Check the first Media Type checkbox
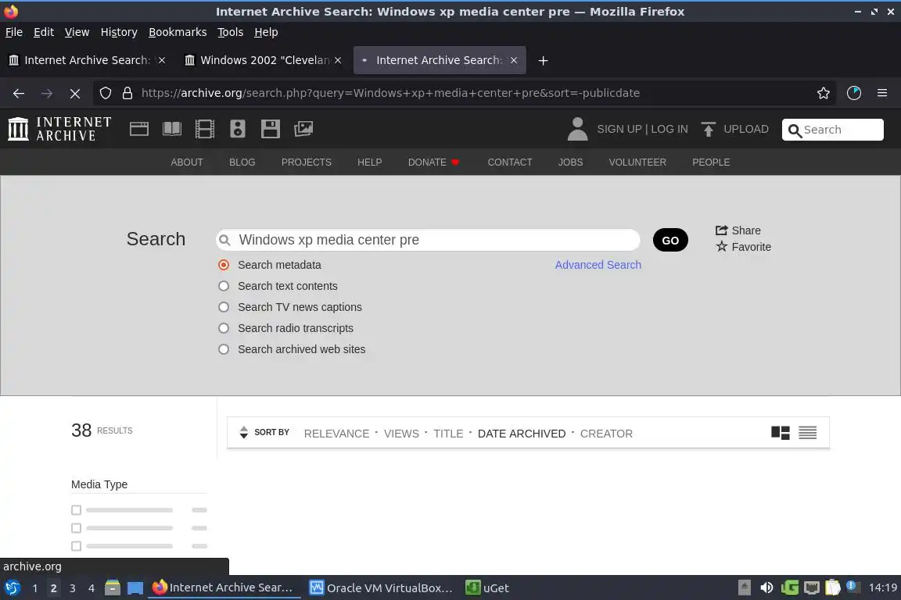The height and width of the screenshot is (600, 901). tap(76, 510)
